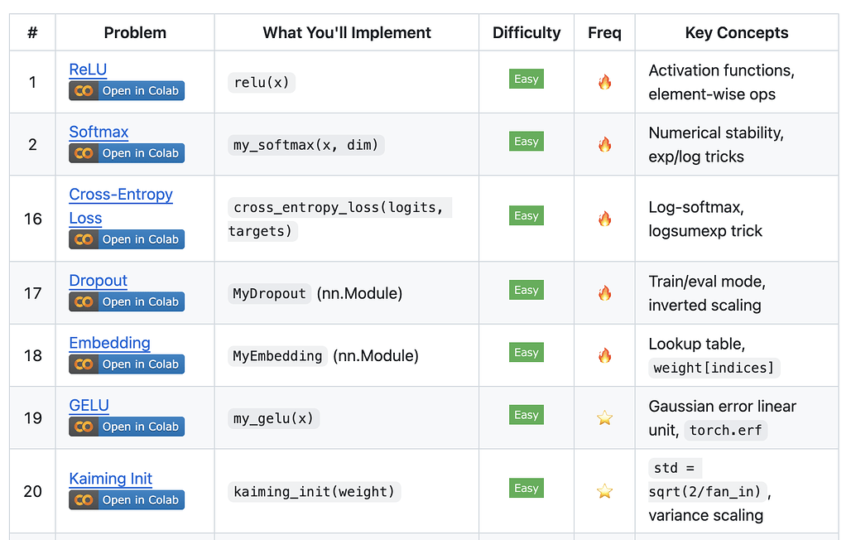Click the my_gelu(x) code snippet
This screenshot has width=851, height=540.
(273, 419)
